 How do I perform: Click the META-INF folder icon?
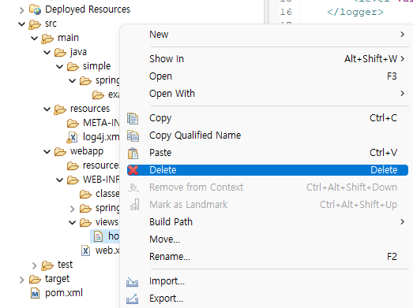click(x=73, y=123)
